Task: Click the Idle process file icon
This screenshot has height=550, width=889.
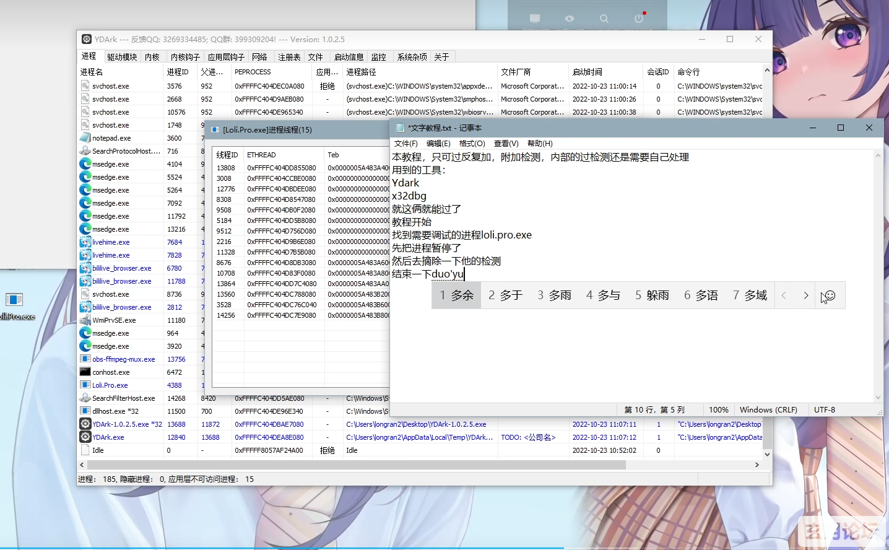Action: click(85, 450)
